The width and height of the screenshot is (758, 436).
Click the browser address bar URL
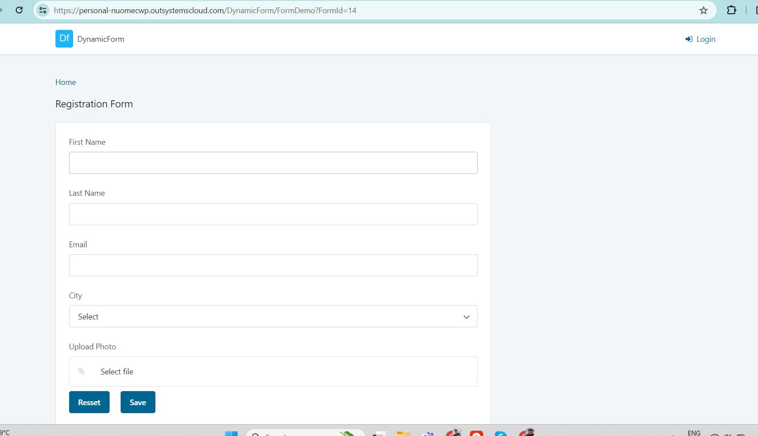point(205,11)
